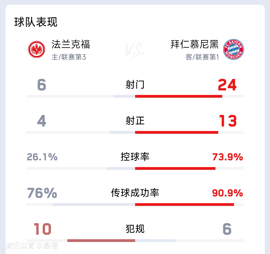Click Frankfurt's fouls progress bar
The height and width of the screenshot is (254, 270).
(x=101, y=240)
